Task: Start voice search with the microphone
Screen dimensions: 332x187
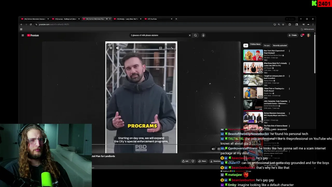Action: (x=203, y=35)
